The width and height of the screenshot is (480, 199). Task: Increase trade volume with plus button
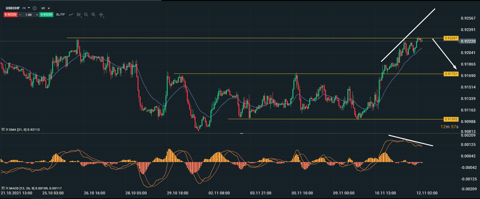click(x=37, y=15)
